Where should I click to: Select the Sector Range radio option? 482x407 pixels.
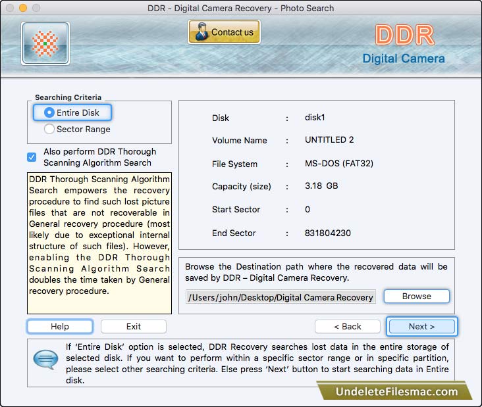(x=77, y=130)
